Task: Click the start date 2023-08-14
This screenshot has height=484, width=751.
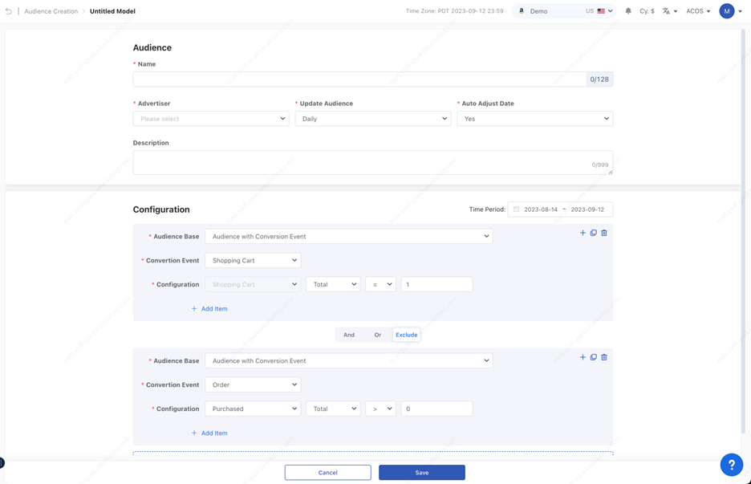Action: (x=540, y=209)
